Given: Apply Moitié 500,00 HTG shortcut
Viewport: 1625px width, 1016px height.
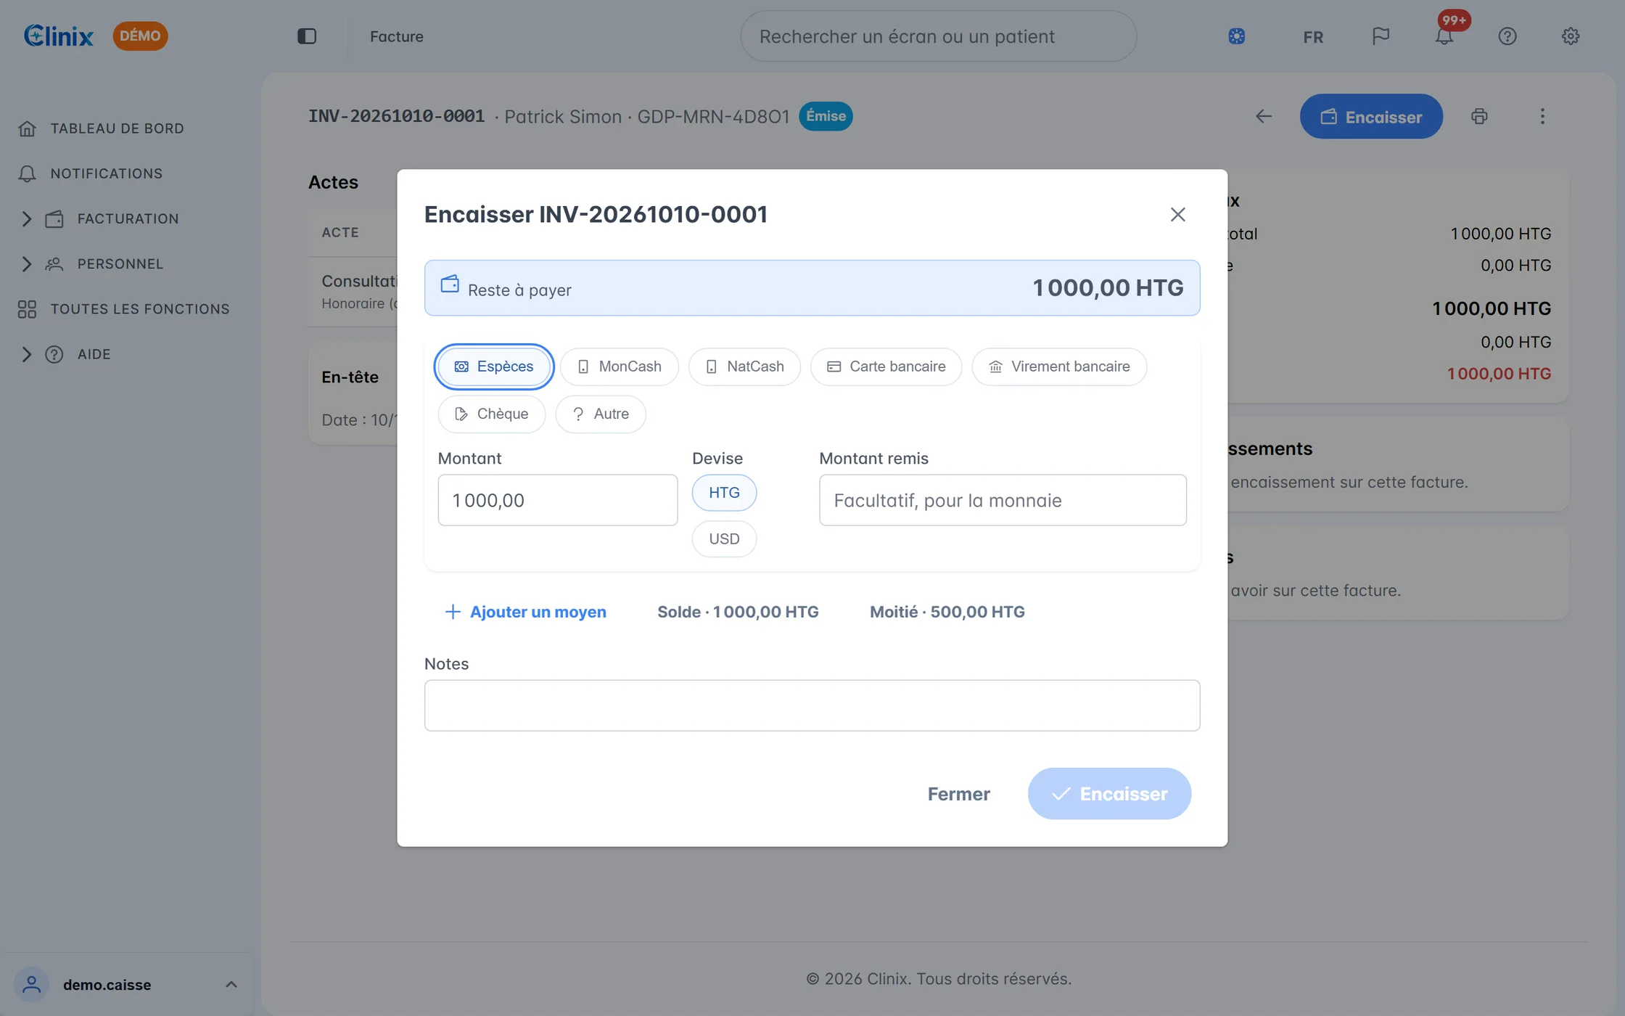Looking at the screenshot, I should (947, 612).
